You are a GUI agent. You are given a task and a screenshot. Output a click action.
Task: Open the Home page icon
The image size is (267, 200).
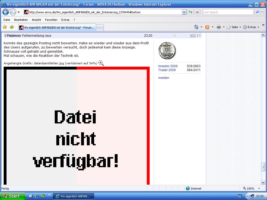[196, 27]
